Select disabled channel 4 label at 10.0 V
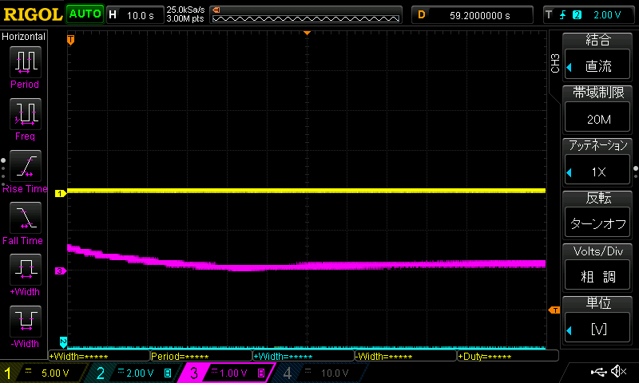The width and height of the screenshot is (639, 383). [322, 373]
